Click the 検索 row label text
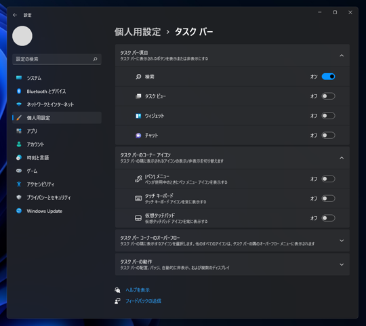 click(x=150, y=77)
